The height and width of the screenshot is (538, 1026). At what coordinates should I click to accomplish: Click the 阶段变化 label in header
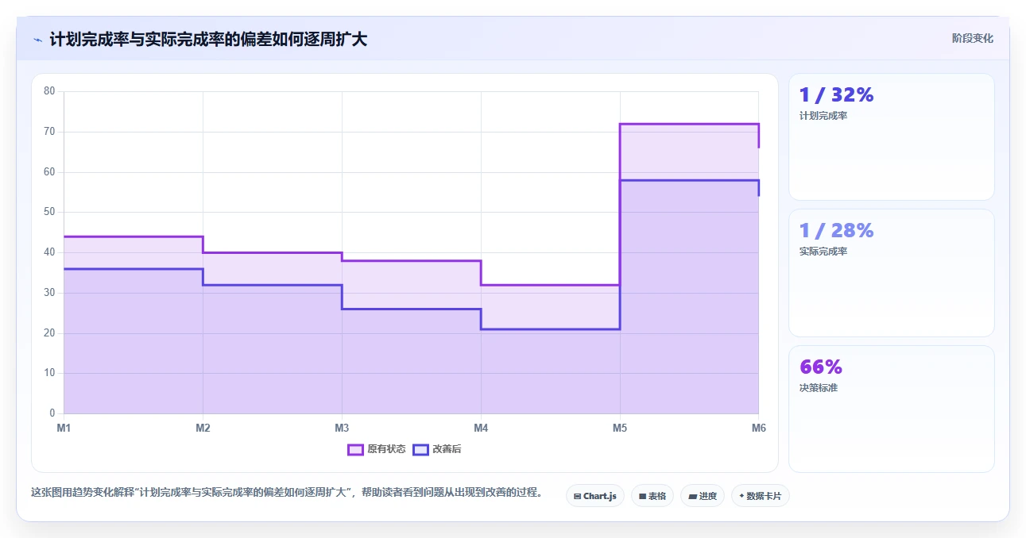[x=972, y=38]
